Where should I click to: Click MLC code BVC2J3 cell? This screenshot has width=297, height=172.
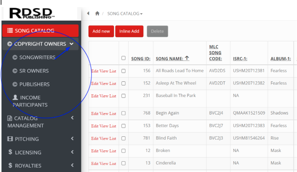click(216, 138)
